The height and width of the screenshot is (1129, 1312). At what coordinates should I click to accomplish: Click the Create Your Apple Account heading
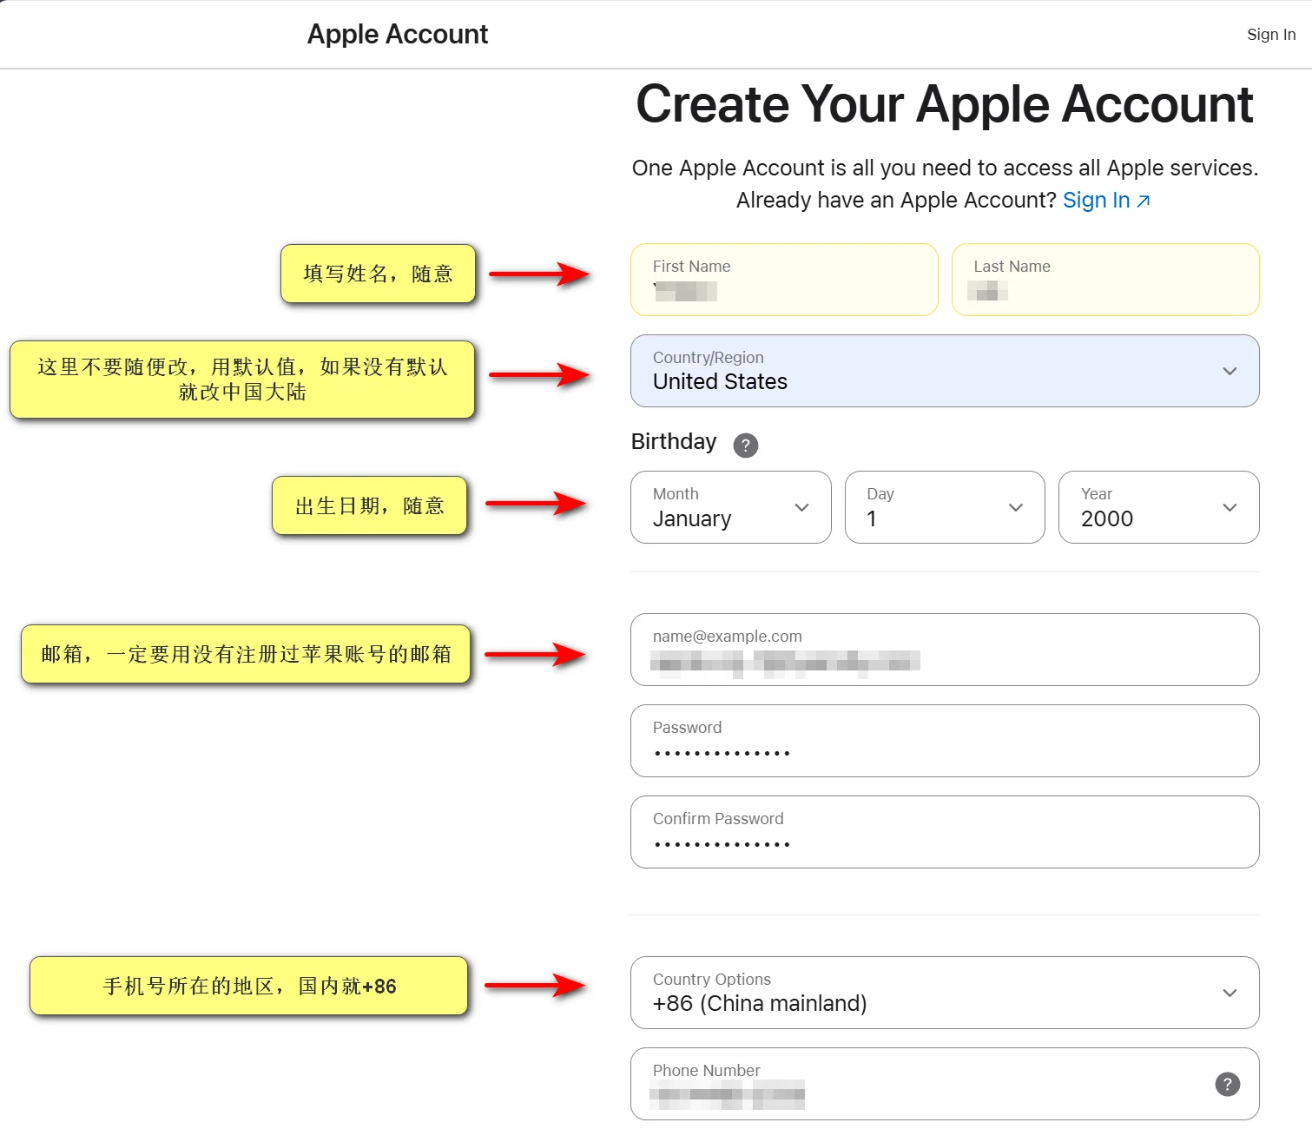(945, 104)
